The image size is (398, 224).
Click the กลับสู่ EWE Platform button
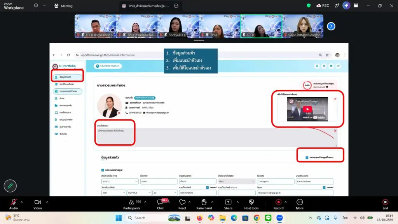(x=108, y=66)
